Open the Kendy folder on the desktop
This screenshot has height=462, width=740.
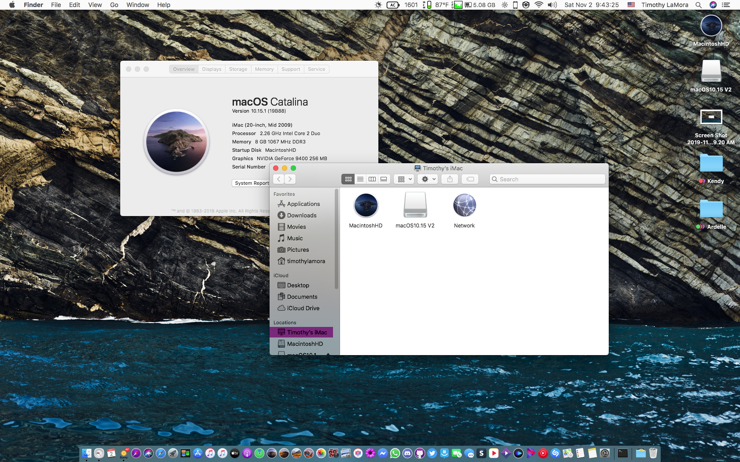coord(711,164)
